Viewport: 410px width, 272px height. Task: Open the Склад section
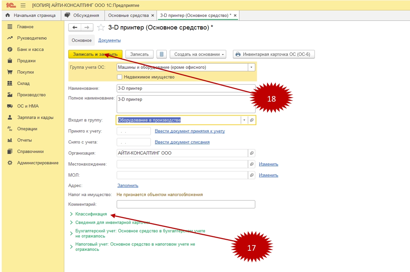(x=23, y=83)
